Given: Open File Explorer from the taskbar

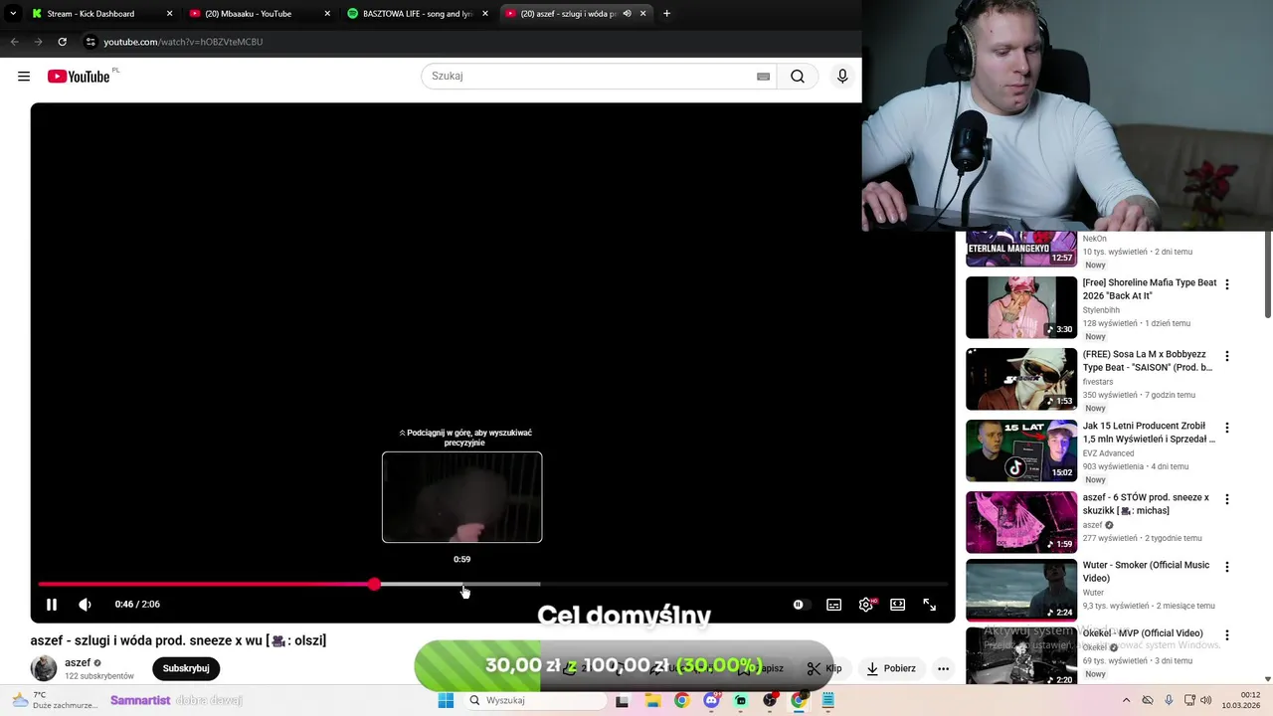Looking at the screenshot, I should (652, 700).
